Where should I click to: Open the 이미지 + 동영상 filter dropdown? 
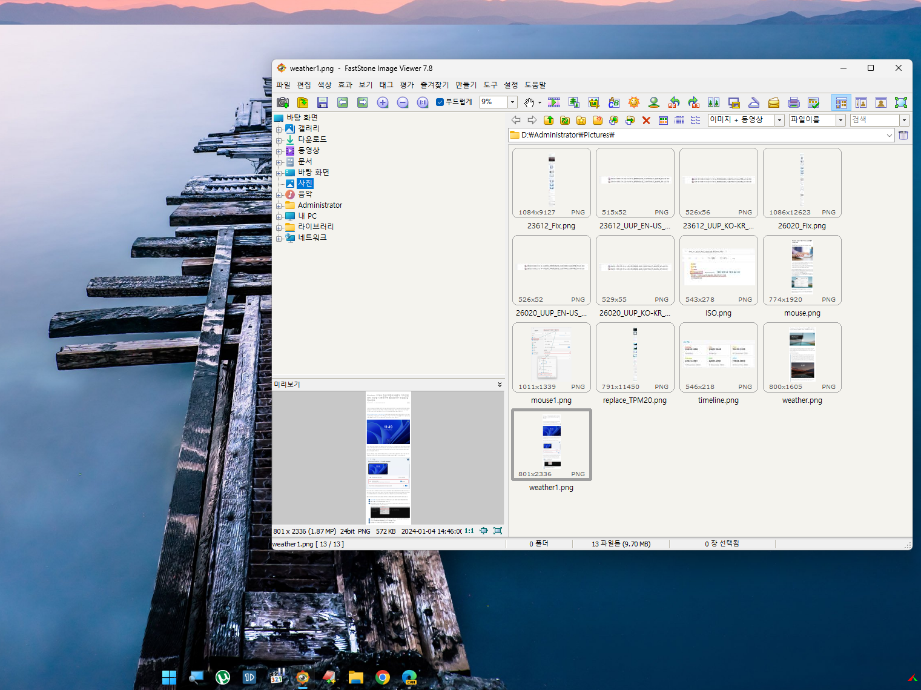pos(779,120)
